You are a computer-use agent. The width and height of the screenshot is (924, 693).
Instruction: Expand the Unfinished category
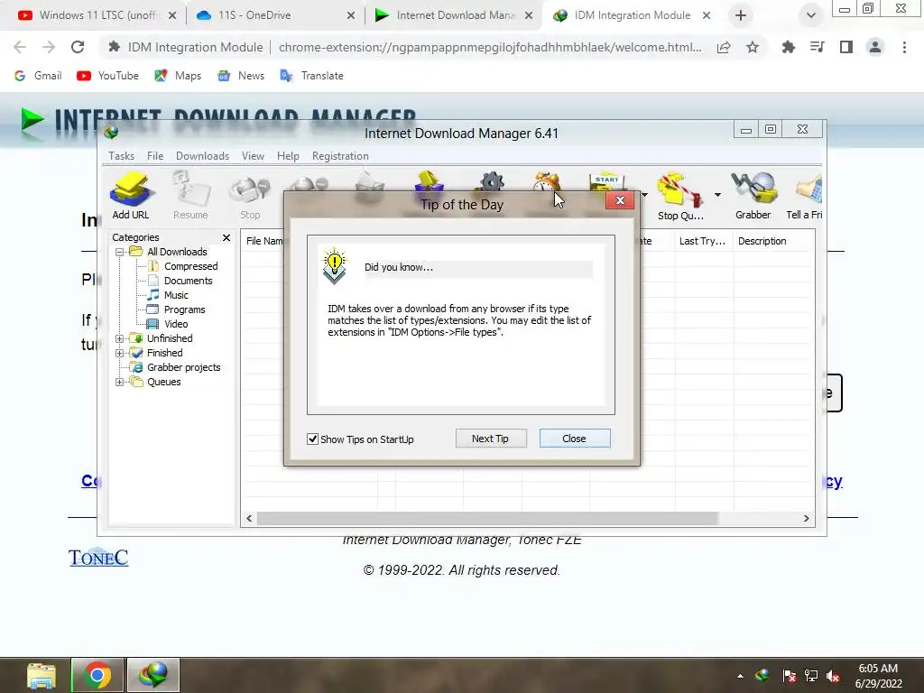[120, 339]
